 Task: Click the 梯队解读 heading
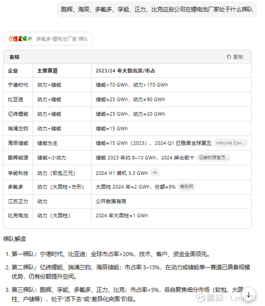pos(15,239)
